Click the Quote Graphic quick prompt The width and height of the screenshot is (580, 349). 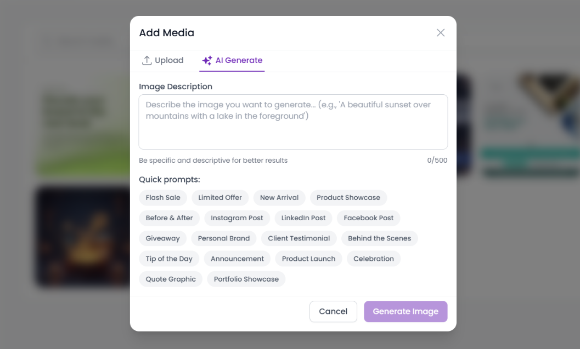[x=171, y=279]
